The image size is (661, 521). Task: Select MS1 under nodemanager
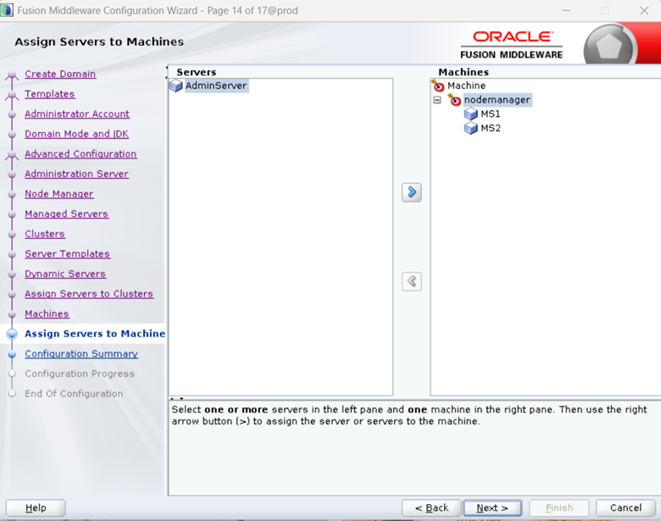[x=491, y=114]
